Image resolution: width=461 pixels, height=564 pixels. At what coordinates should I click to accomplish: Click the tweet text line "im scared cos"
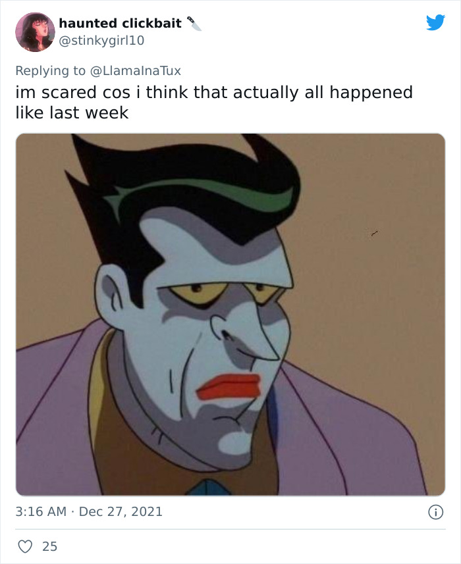pos(72,92)
